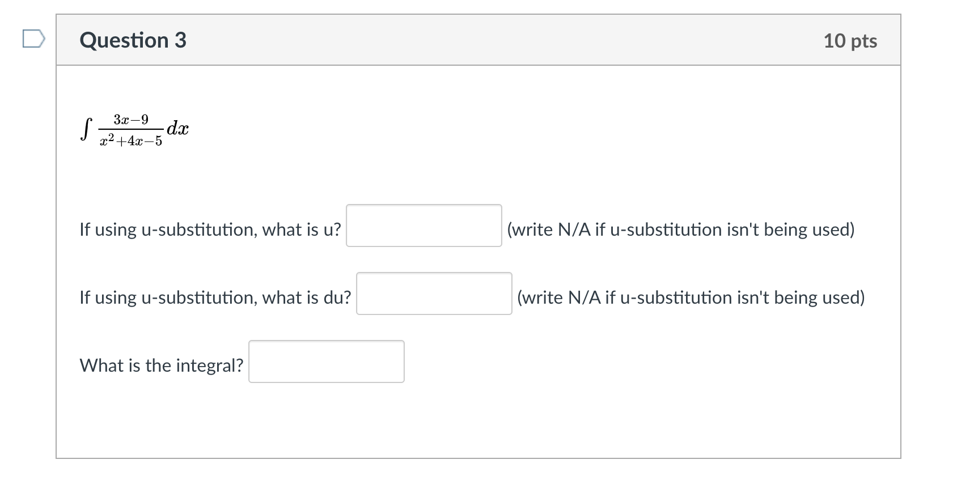974x485 pixels.
Task: Click the 'What is the integral?' answer box
Action: click(326, 361)
